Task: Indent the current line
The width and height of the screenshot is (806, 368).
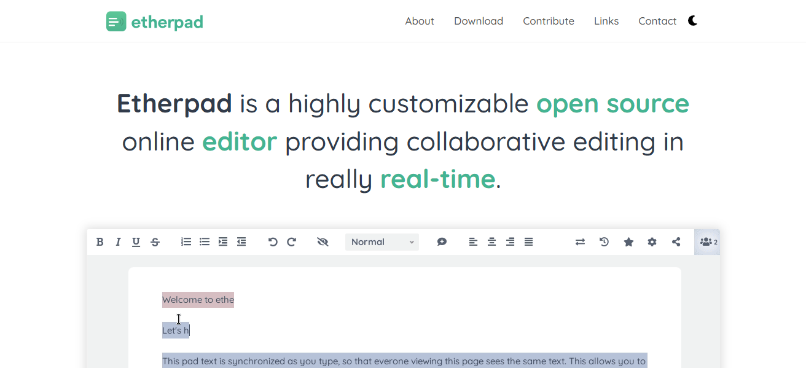Action: (223, 242)
